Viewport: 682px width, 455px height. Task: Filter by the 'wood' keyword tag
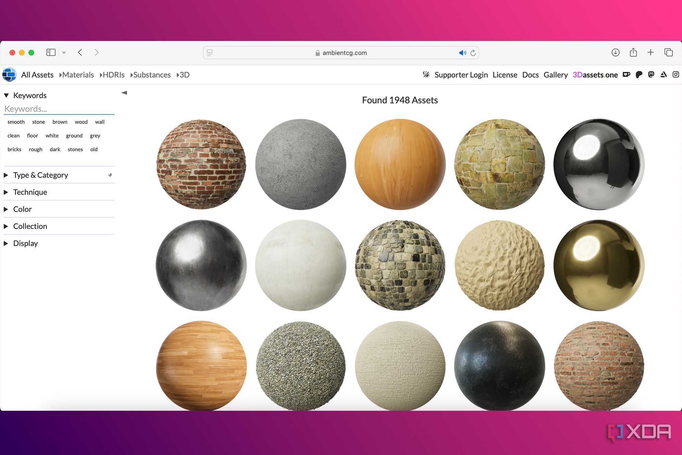[81, 122]
